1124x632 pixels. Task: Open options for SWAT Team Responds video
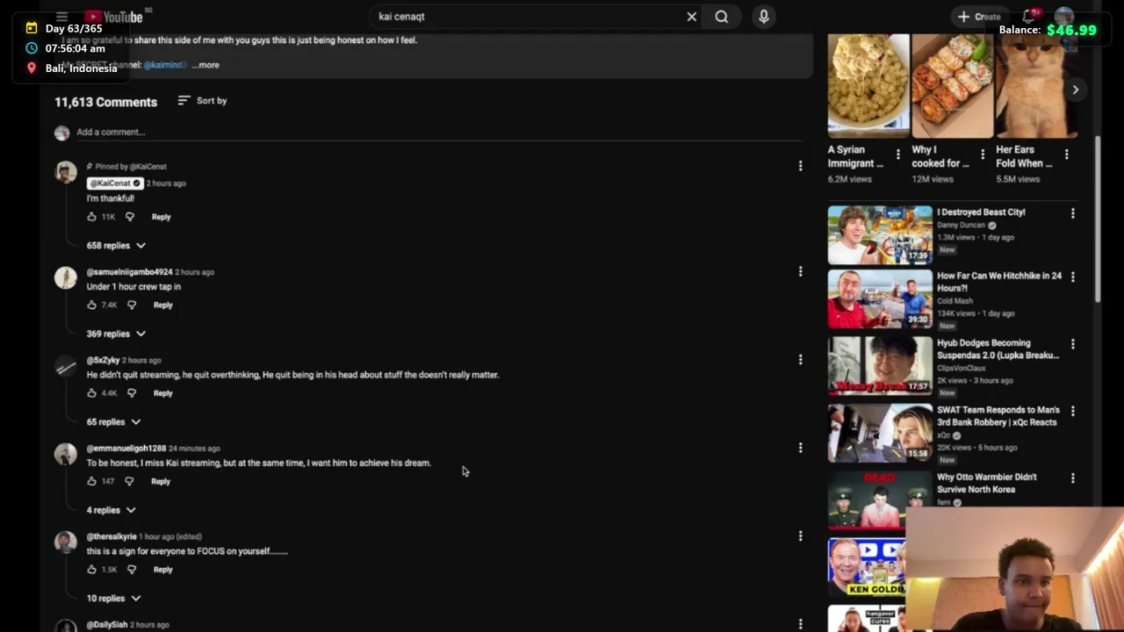(x=1072, y=411)
